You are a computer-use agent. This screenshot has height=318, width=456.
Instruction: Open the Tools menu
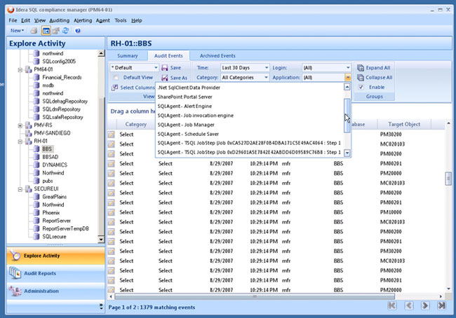(x=121, y=20)
